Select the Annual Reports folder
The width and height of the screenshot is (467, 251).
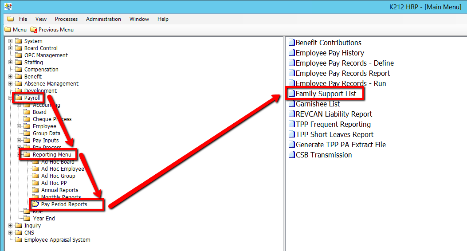click(x=59, y=190)
